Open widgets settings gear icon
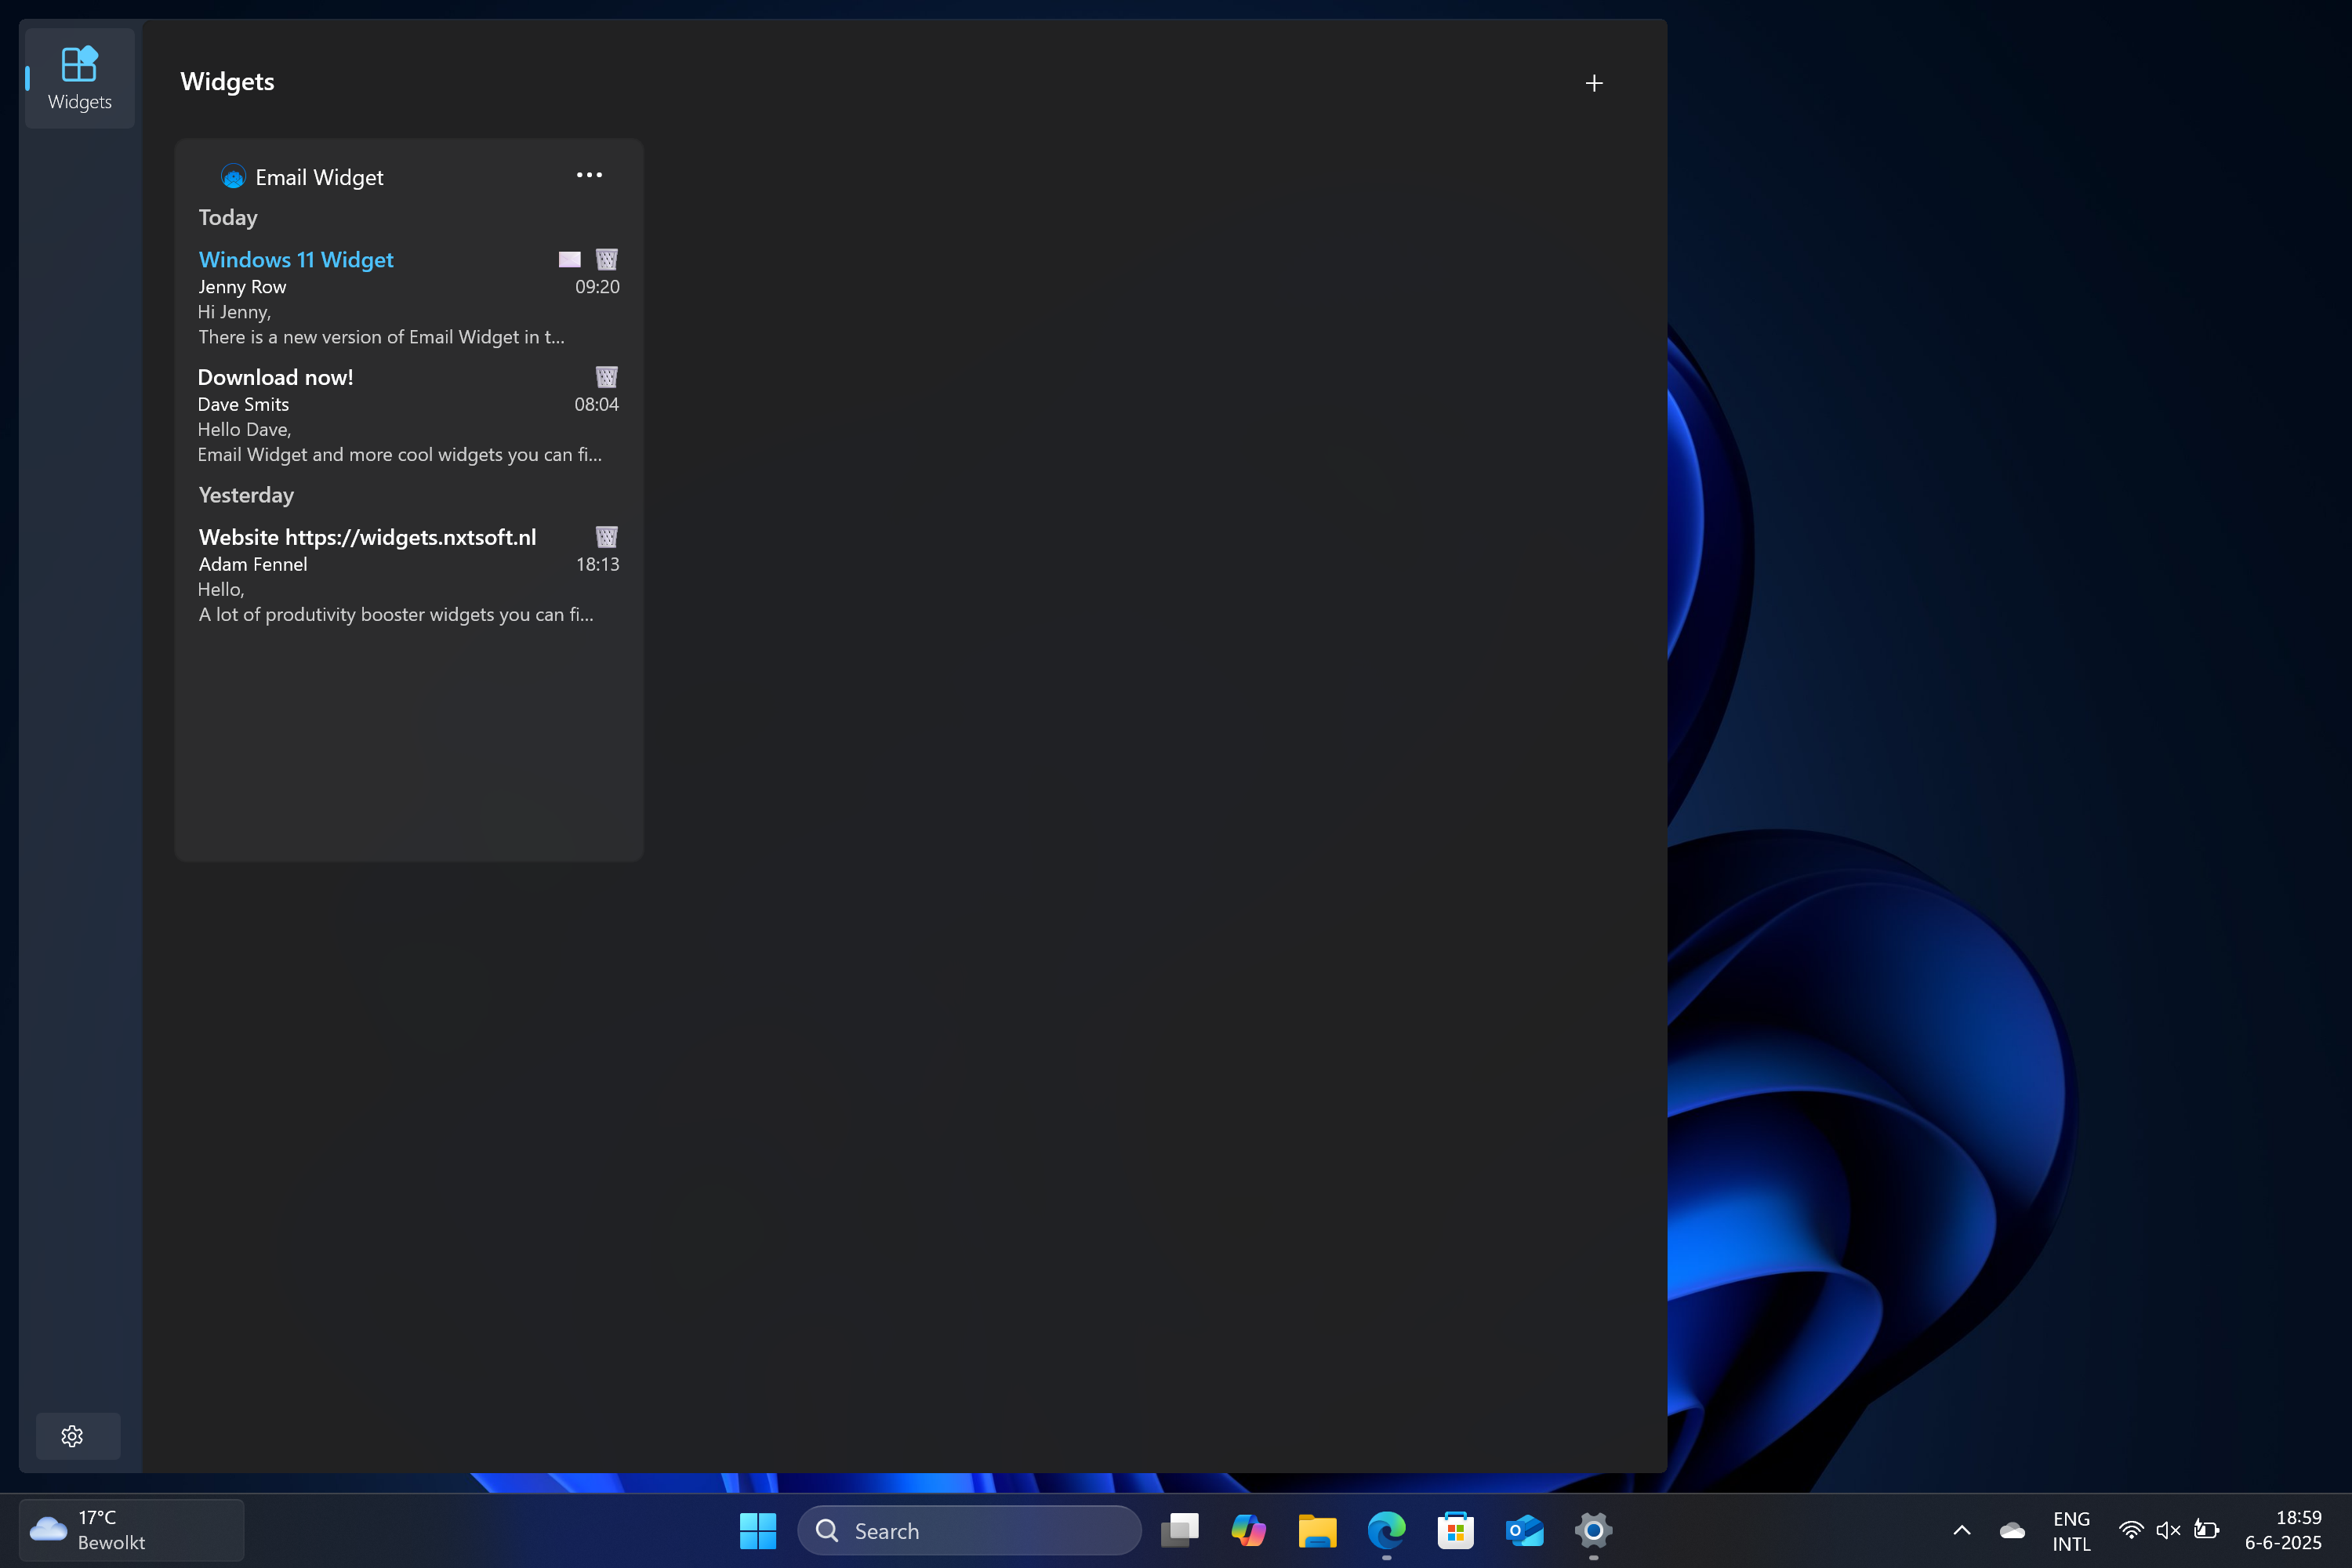Image resolution: width=2352 pixels, height=1568 pixels. [x=72, y=1436]
